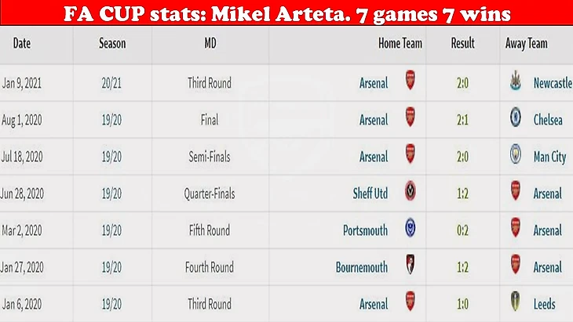Screen dimensions: 573x322
Task: Open the Sheff Utd team link
Action: 370,194
